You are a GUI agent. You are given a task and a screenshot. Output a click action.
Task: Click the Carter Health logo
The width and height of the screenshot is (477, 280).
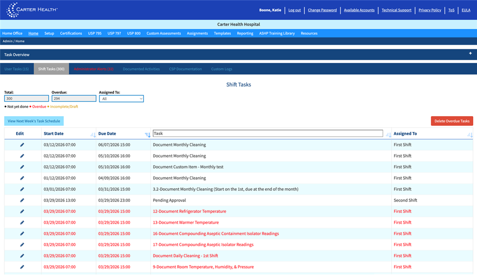[x=32, y=10]
